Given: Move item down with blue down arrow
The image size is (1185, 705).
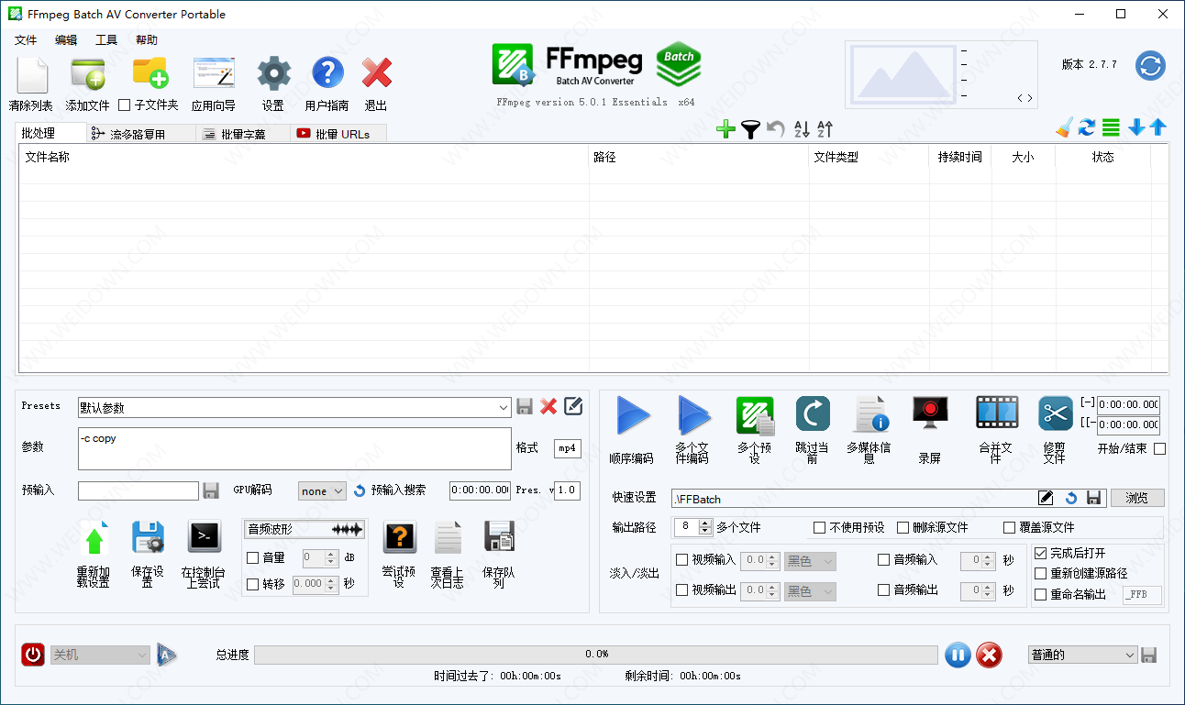Looking at the screenshot, I should coord(1136,128).
